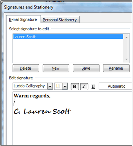The width and height of the screenshot is (133, 146).
Task: Toggle the Bold formatting button
Action: [x=75, y=86]
